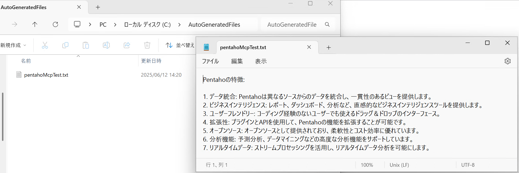Click ローカル ディスク (C:) in the breadcrumb

(148, 25)
